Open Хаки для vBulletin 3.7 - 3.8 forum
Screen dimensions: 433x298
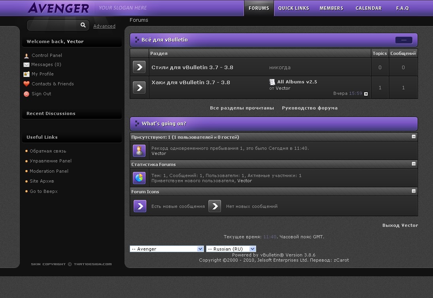coord(191,82)
